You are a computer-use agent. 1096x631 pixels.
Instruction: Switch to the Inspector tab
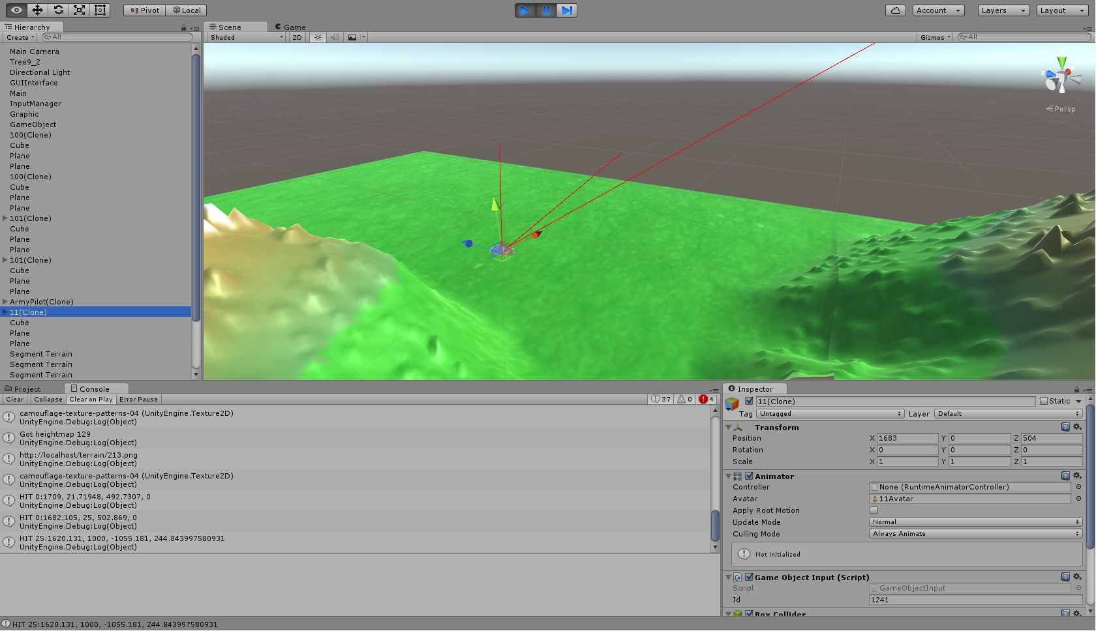pos(754,389)
